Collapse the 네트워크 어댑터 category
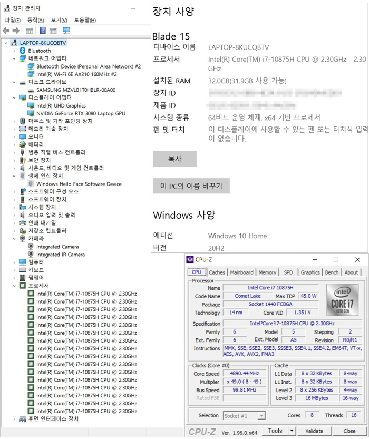 pyautogui.click(x=14, y=58)
